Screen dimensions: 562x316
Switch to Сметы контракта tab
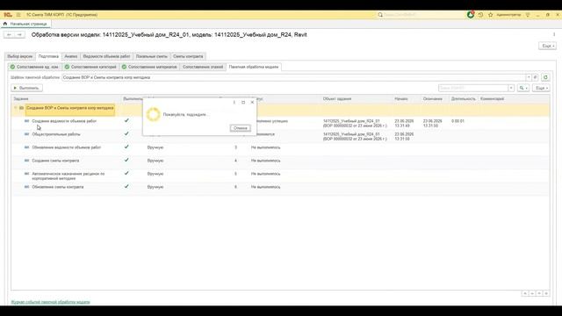pyautogui.click(x=188, y=56)
